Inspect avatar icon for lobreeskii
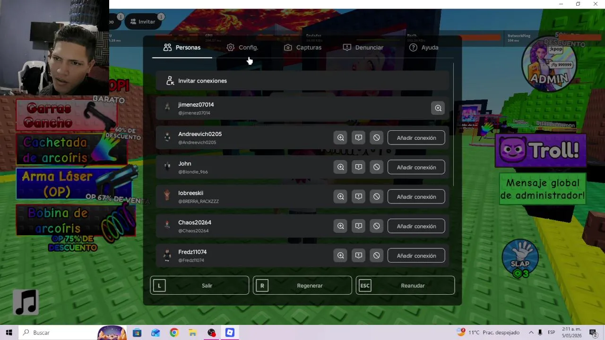 340,196
